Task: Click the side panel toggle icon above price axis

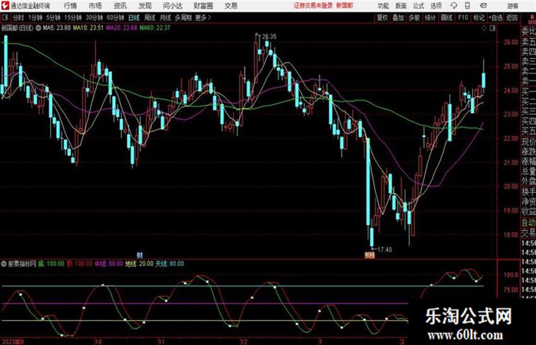Action: (492, 28)
